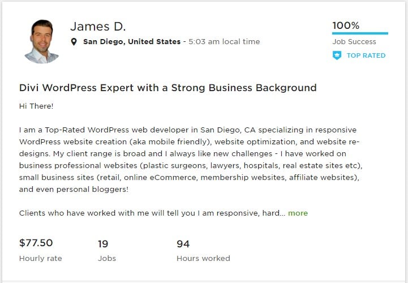
Task: Click the freelancer name James D.
Action: [98, 27]
